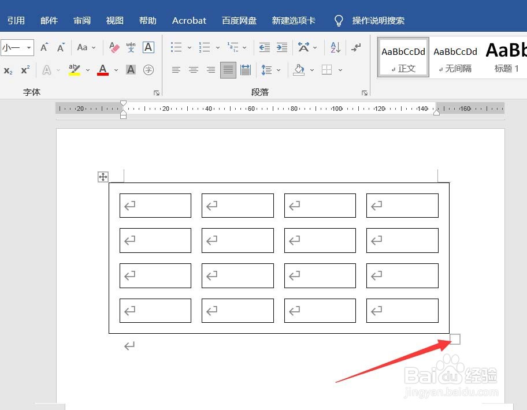Screen dimensions: 527x410
Task: Toggle center paragraph alignment
Action: [194, 70]
